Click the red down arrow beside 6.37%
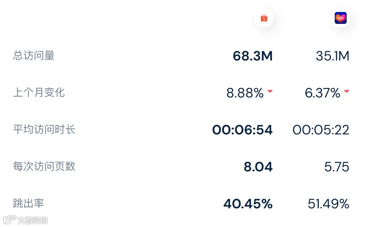365x227 pixels. (346, 91)
